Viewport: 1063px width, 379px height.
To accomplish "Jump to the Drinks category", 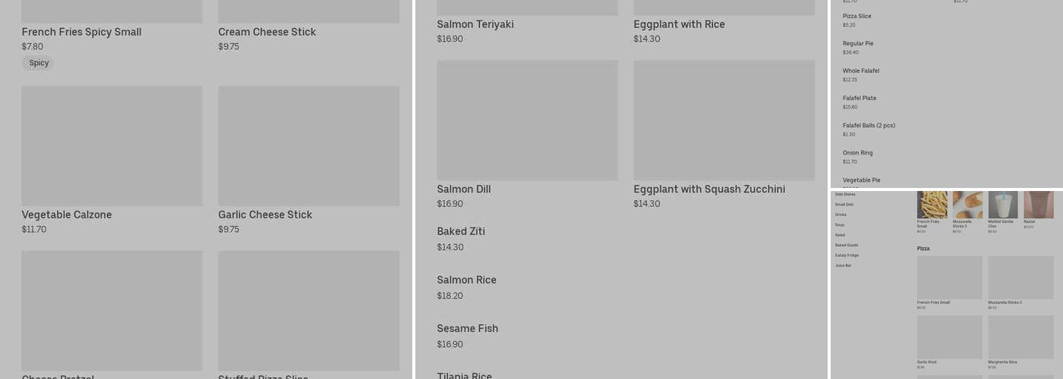I will pyautogui.click(x=841, y=215).
